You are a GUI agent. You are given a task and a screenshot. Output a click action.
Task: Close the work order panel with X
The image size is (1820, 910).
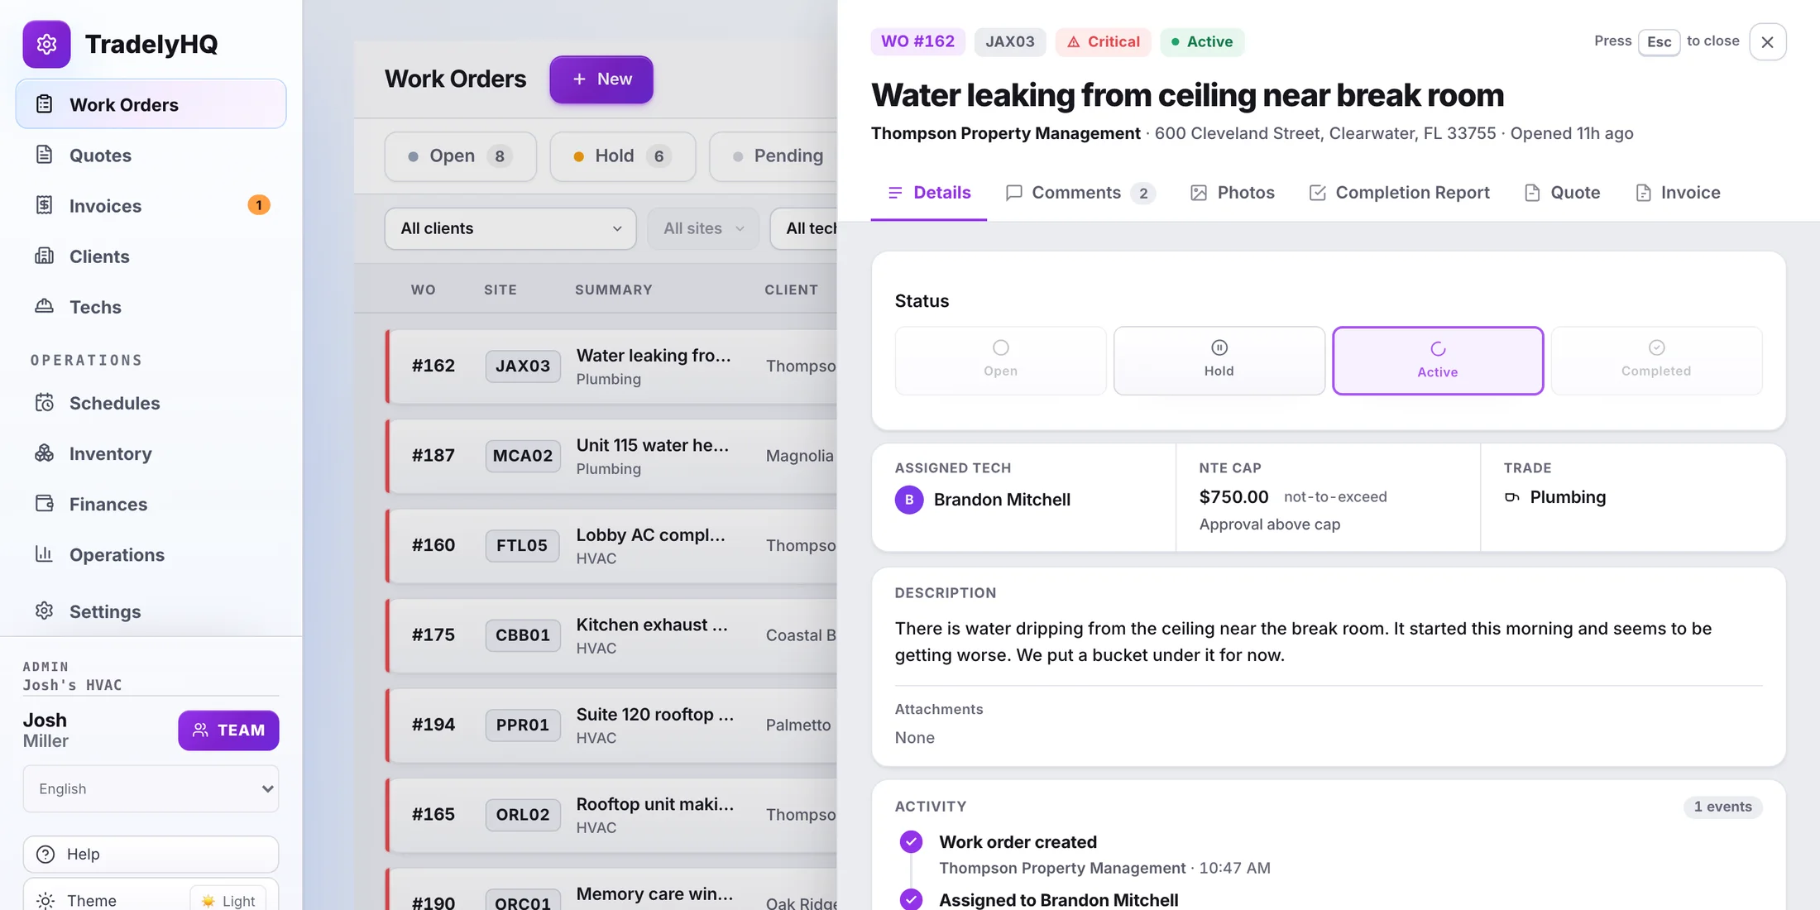tap(1768, 42)
